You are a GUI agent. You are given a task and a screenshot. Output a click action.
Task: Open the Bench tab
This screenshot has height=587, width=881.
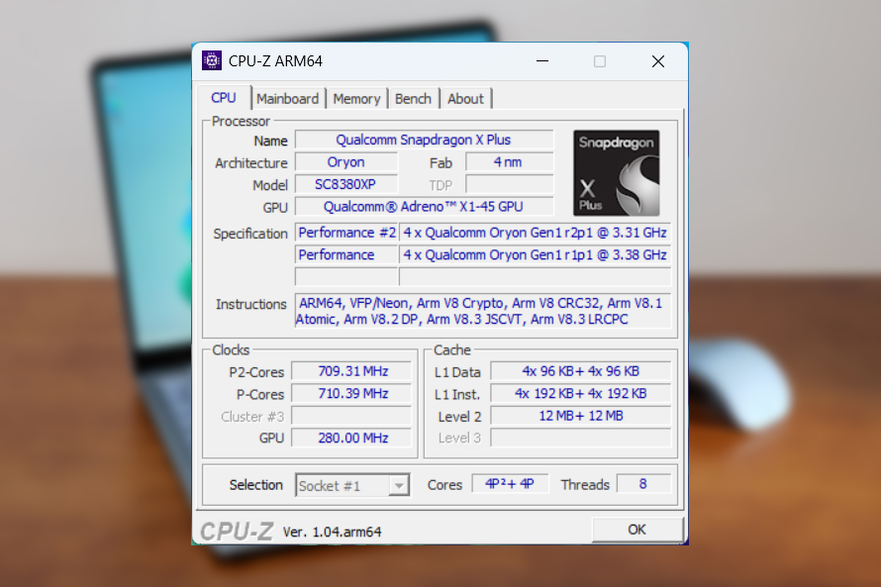413,99
